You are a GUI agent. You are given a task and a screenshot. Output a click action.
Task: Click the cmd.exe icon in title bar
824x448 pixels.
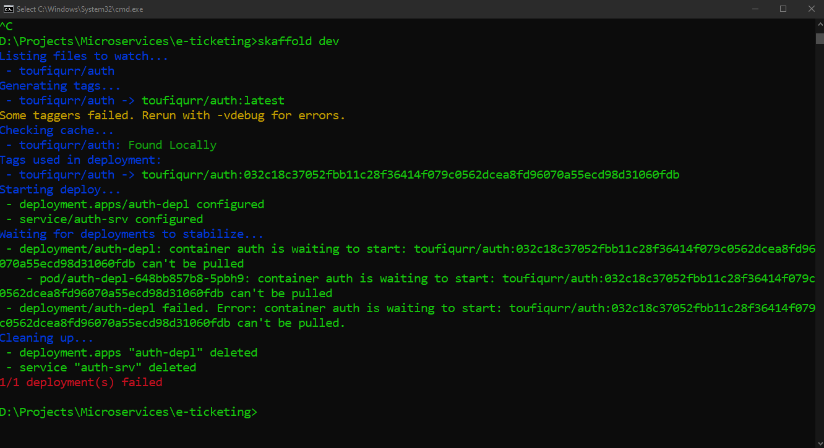pyautogui.click(x=9, y=9)
